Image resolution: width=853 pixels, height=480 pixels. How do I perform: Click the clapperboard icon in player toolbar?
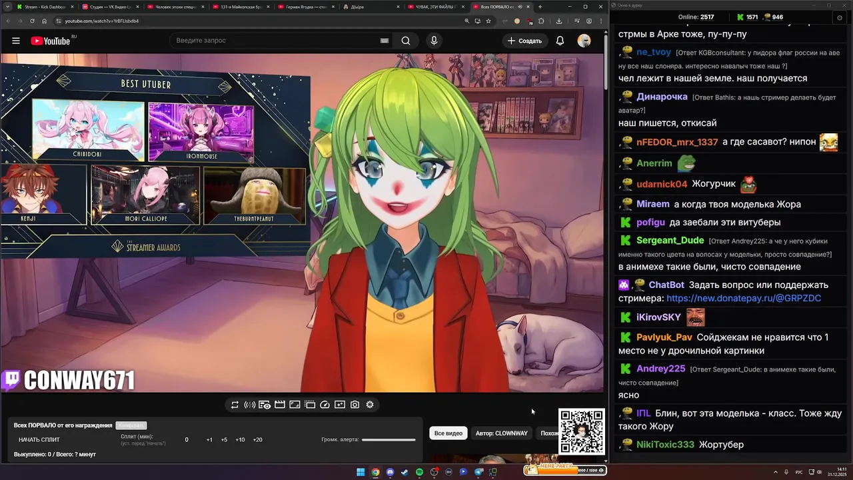click(280, 405)
